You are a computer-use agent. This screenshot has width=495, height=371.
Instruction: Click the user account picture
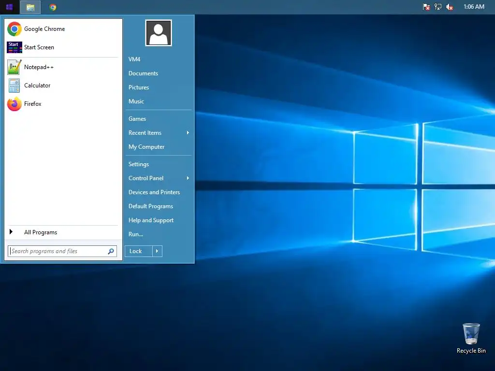click(159, 33)
